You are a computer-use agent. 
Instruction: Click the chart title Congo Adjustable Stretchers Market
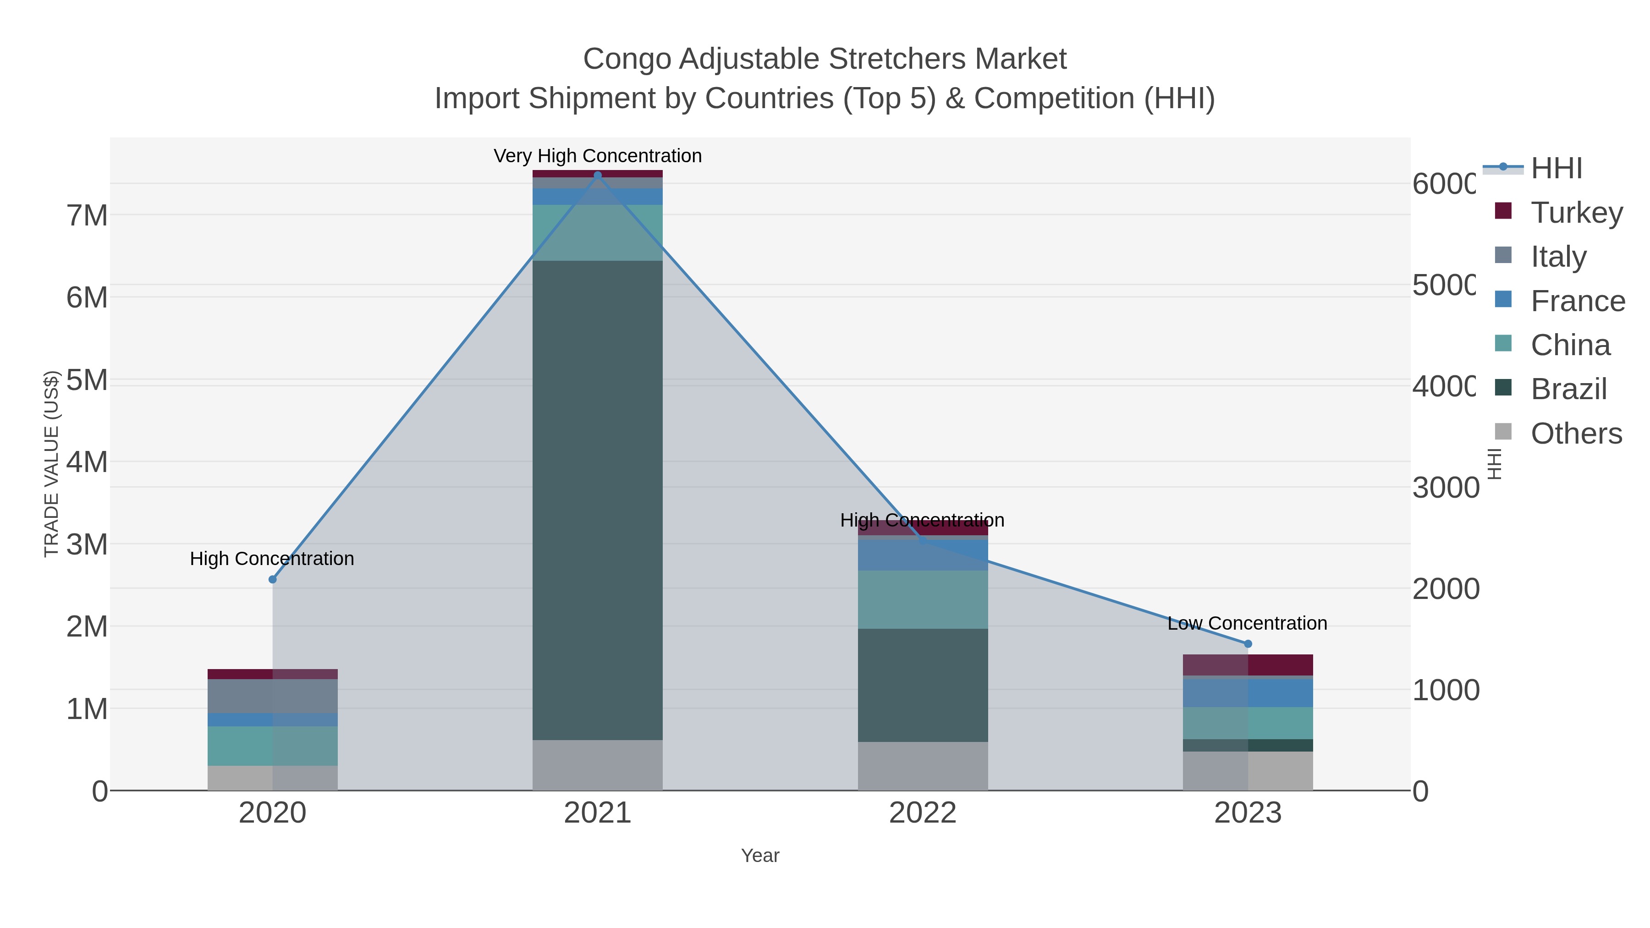(825, 59)
